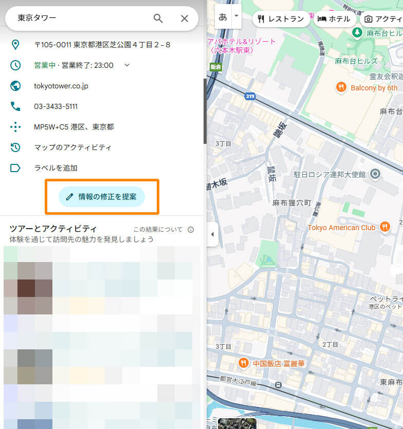This screenshot has width=403, height=429.
Task: Click the business hours clock icon
Action: coord(15,65)
